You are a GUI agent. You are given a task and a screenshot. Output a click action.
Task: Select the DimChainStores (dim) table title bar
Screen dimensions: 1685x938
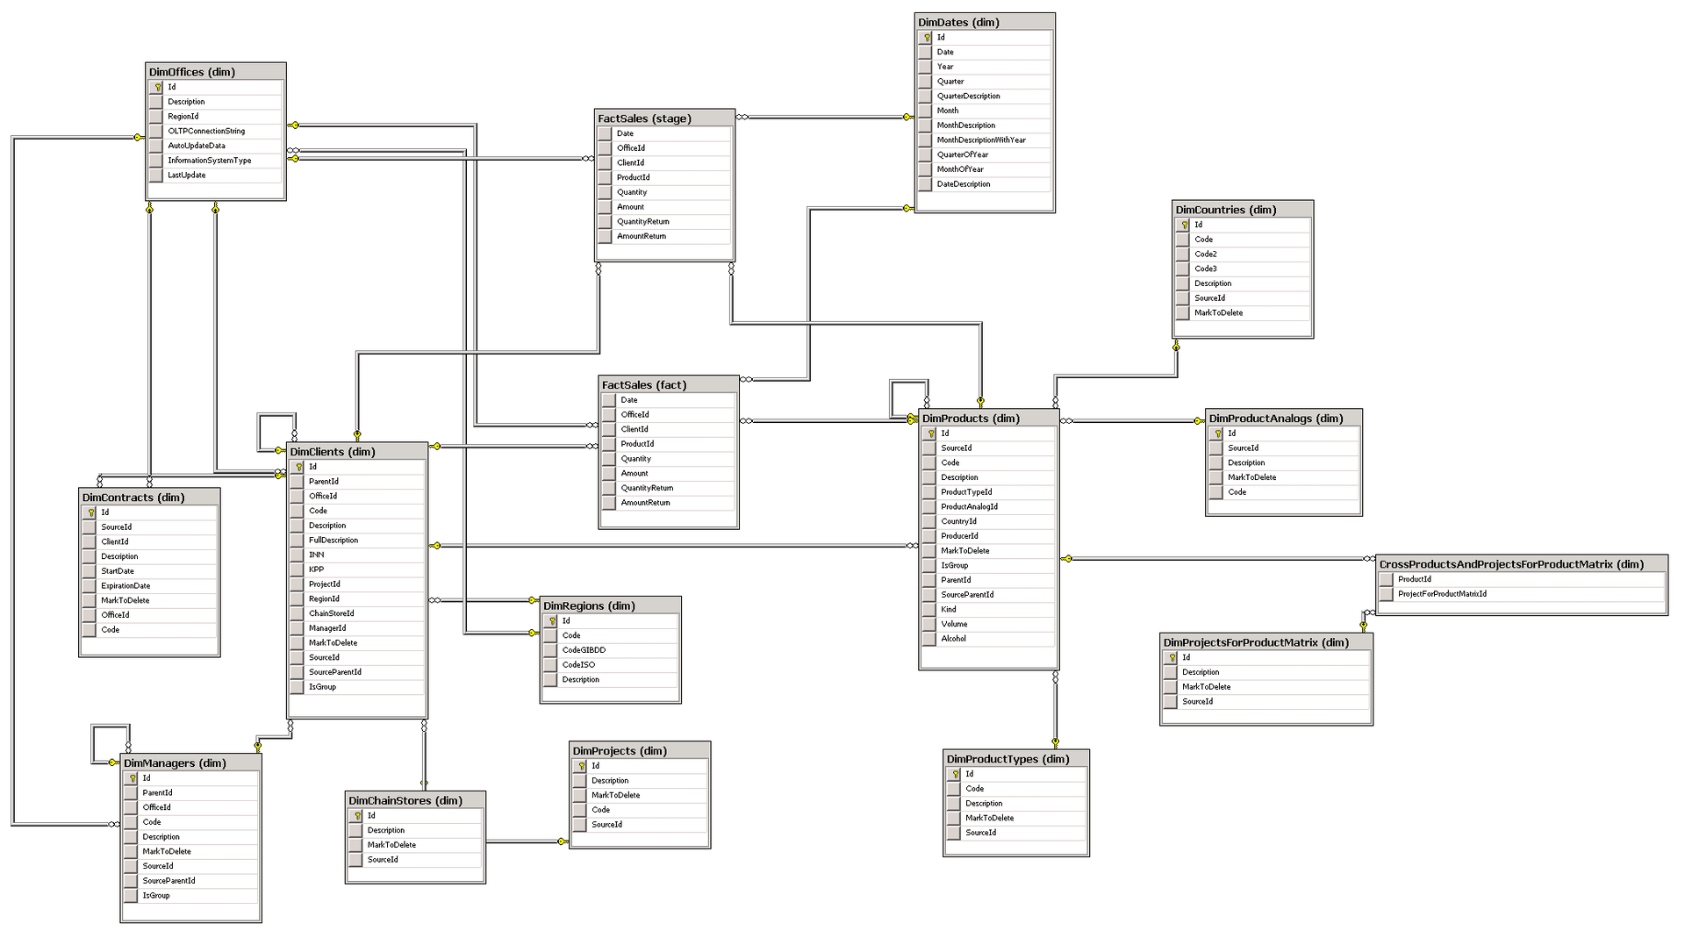pos(415,800)
